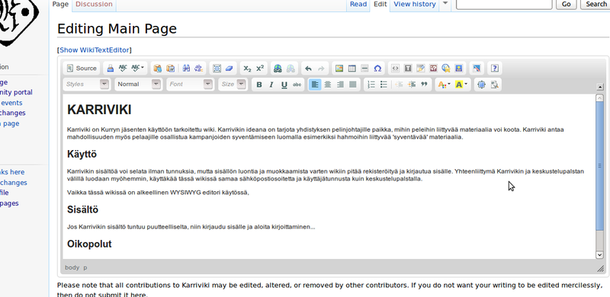Click the show blocks icon

494,85
